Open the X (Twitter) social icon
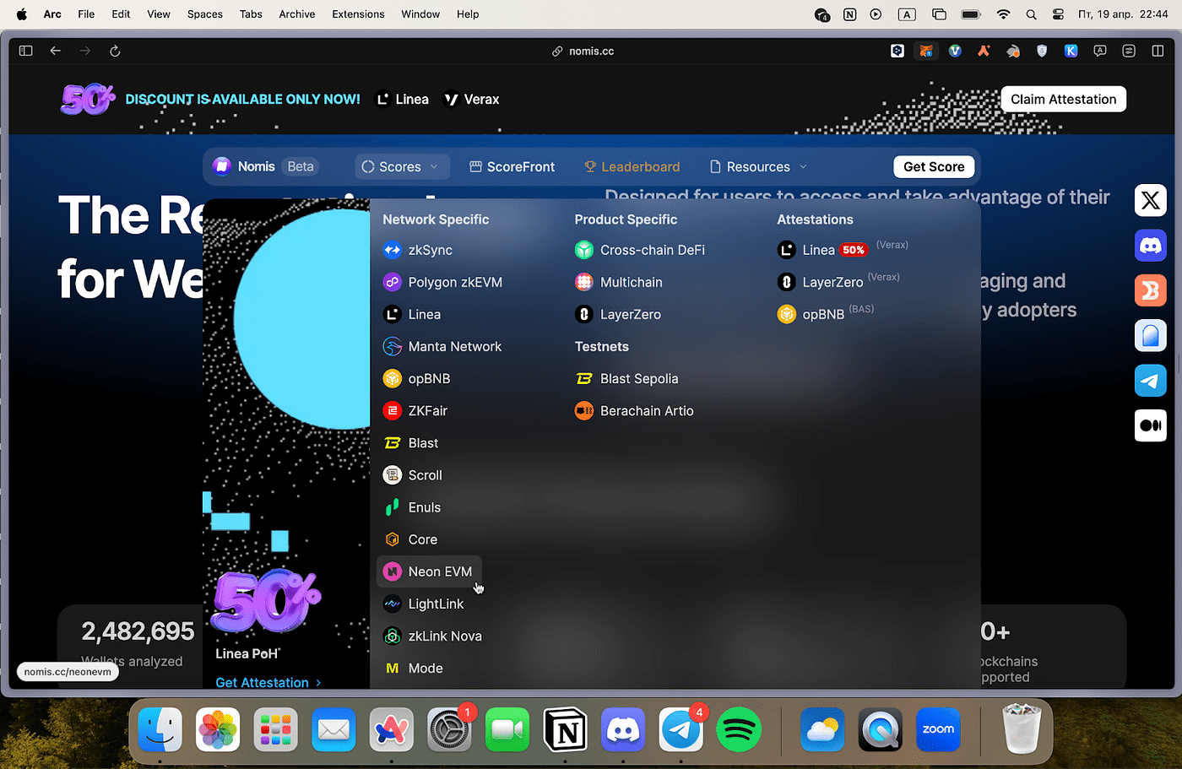The height and width of the screenshot is (769, 1182). pyautogui.click(x=1150, y=200)
